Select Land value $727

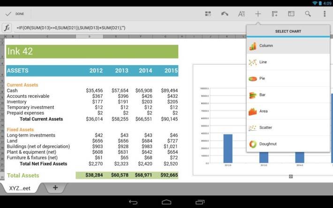[x=173, y=141]
